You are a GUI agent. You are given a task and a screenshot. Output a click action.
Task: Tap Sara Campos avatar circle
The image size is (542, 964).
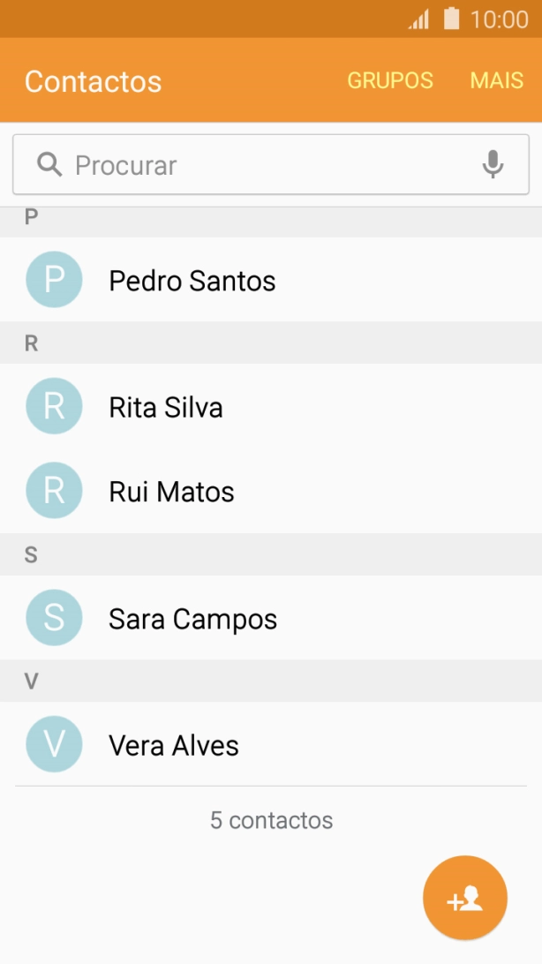[54, 618]
